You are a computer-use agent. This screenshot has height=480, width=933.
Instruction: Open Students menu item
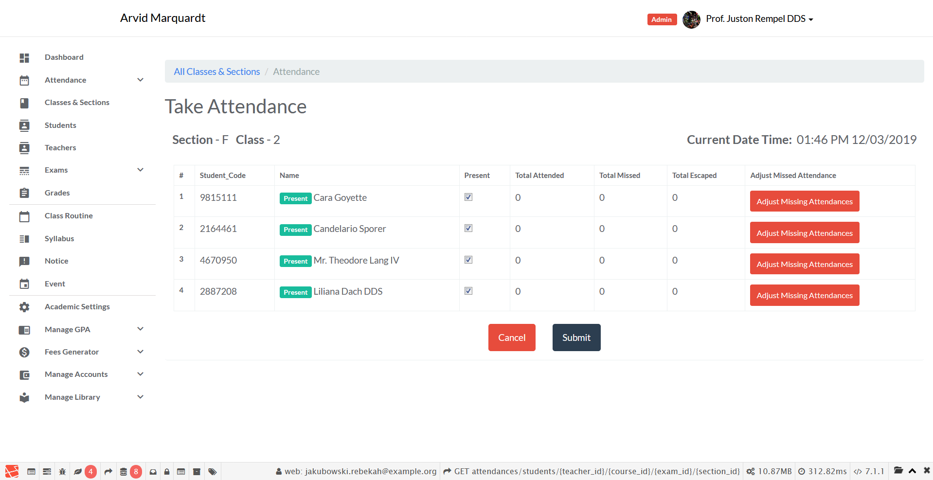pyautogui.click(x=60, y=125)
